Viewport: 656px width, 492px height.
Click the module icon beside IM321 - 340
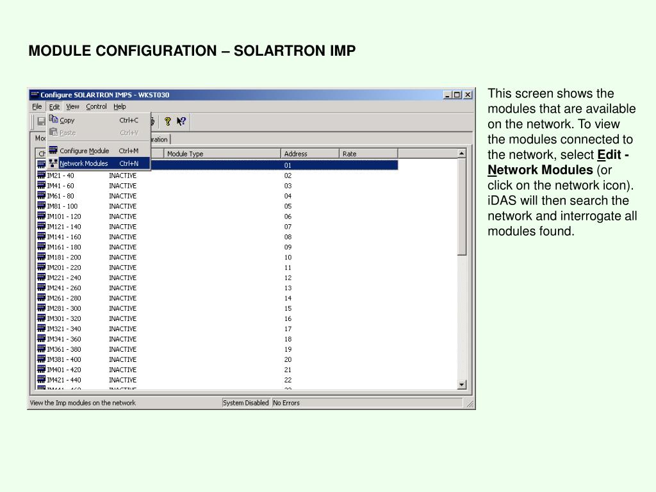tap(41, 329)
